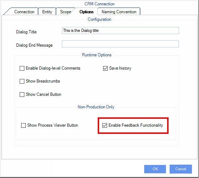The width and height of the screenshot is (199, 178).
Task: Select the Scope tab
Action: tap(65, 12)
